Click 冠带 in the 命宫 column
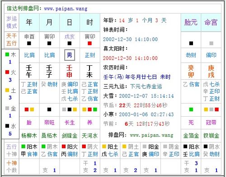 pyautogui.click(x=211, y=123)
